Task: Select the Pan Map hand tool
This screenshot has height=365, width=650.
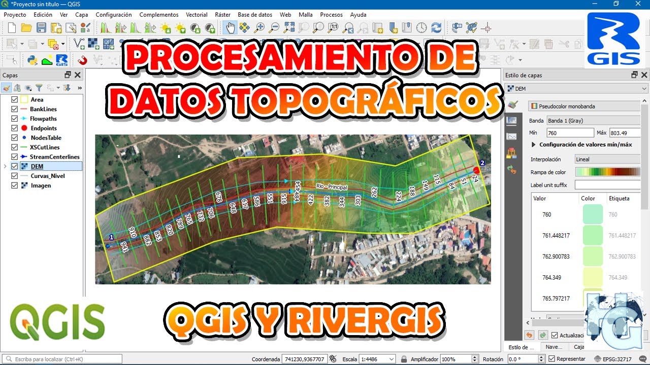Action: [x=231, y=28]
